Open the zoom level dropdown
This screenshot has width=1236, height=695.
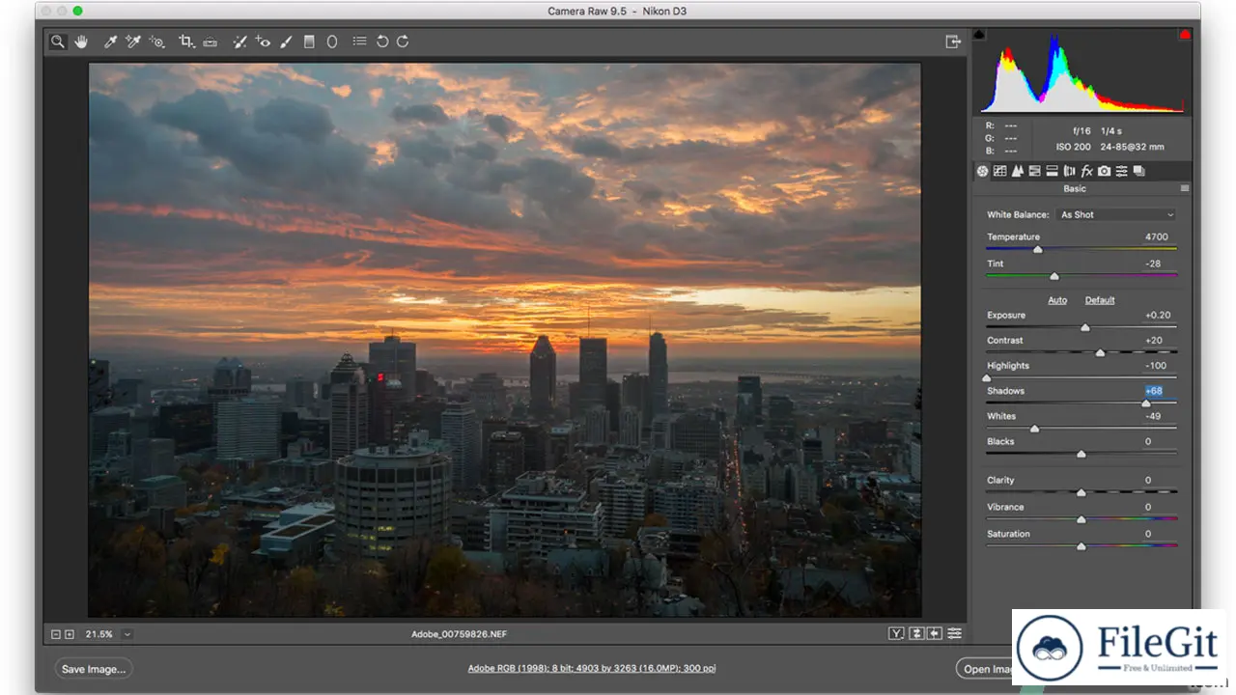[127, 634]
